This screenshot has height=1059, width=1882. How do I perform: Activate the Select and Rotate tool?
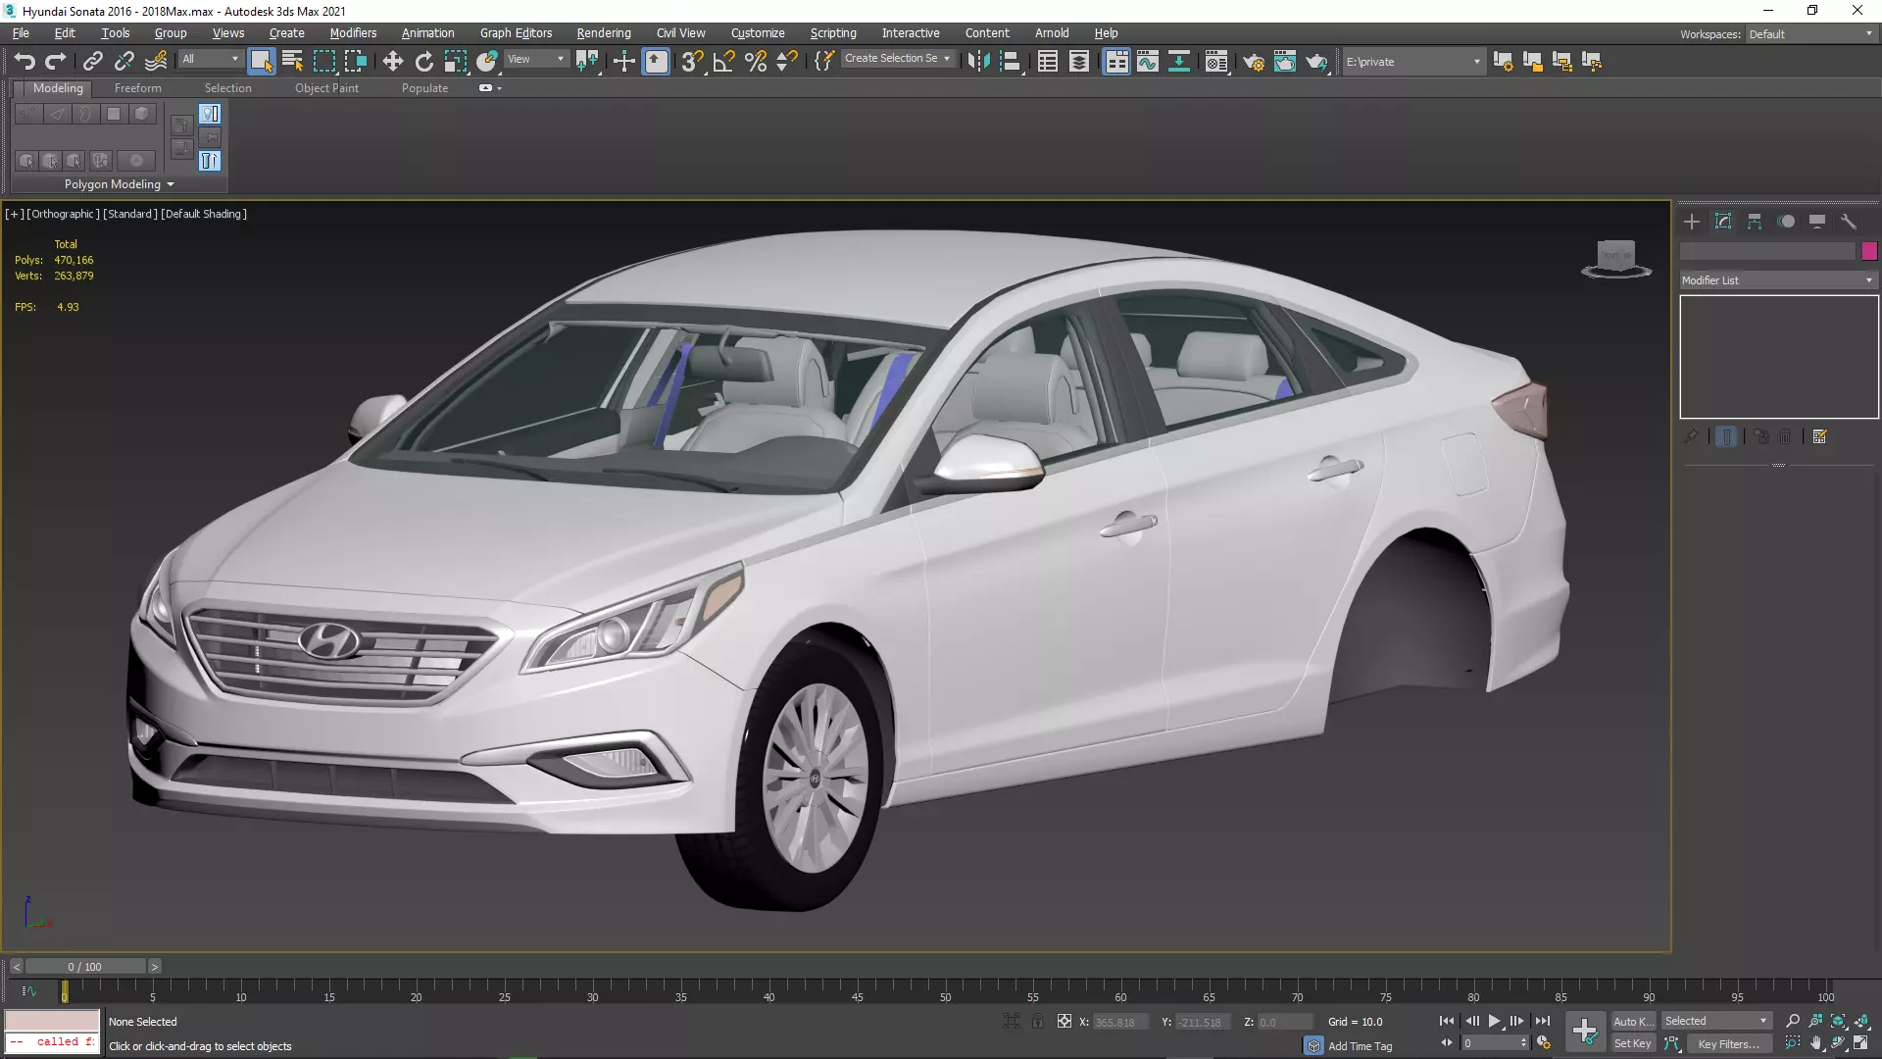pyautogui.click(x=423, y=61)
